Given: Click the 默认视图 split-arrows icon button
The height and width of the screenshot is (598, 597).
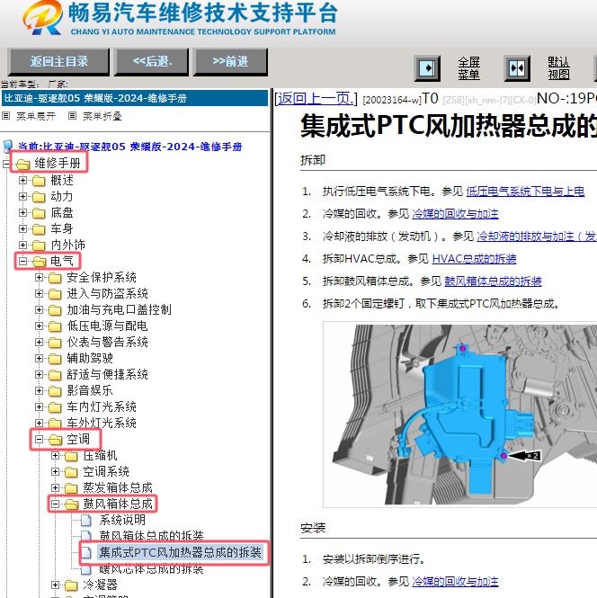Looking at the screenshot, I should pos(517,68).
